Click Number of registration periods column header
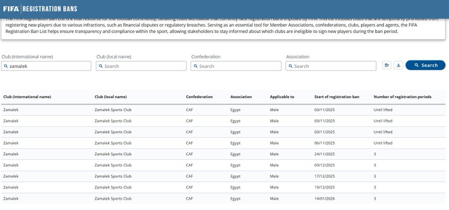The width and height of the screenshot is (449, 210). pyautogui.click(x=402, y=97)
